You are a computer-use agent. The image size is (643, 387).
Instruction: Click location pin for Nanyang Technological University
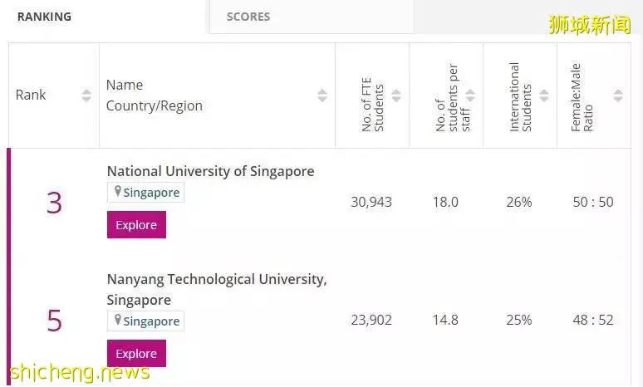(118, 321)
